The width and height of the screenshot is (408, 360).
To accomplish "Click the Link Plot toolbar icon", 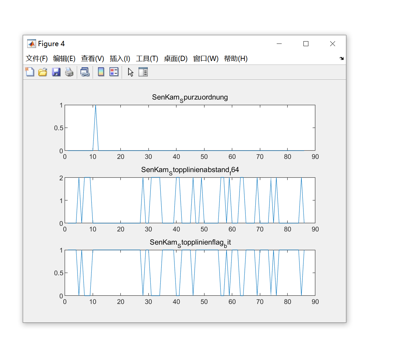I will 85,72.
